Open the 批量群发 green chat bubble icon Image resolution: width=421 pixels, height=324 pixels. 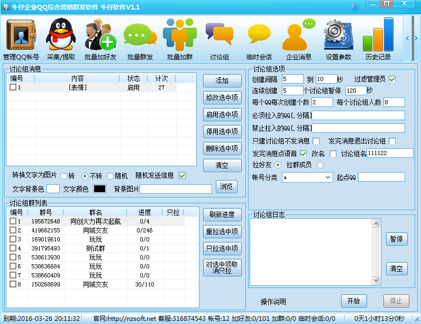(140, 35)
